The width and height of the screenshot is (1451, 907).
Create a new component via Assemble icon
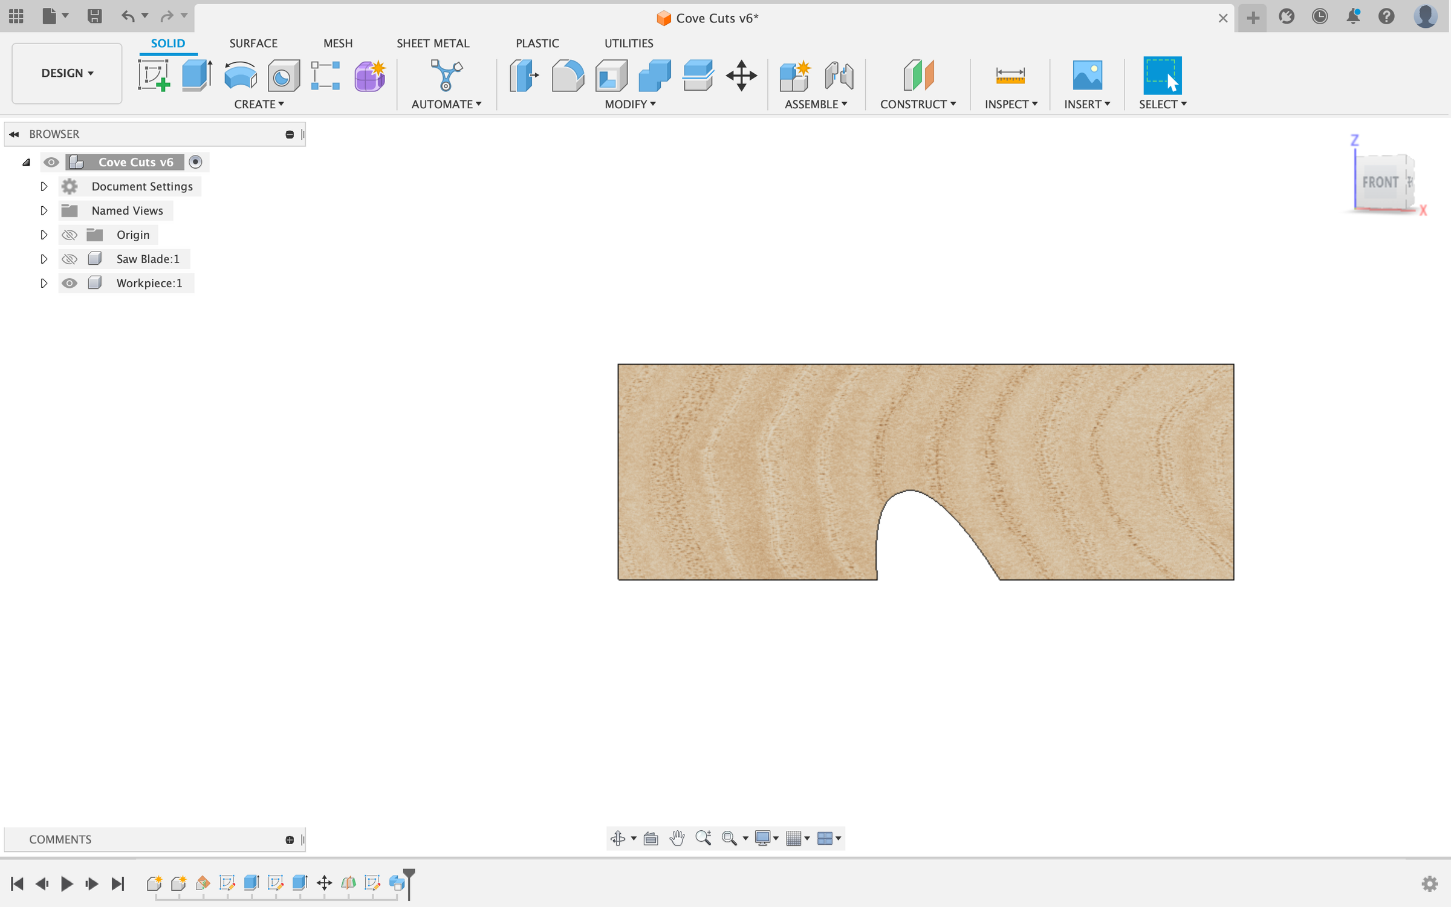795,76
